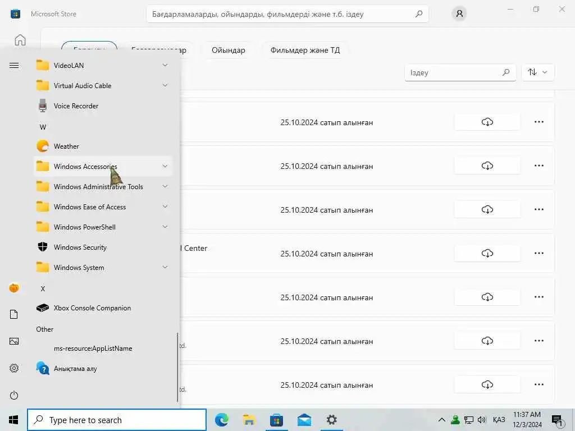This screenshot has width=575, height=431.
Task: Open Settings gear on taskbar
Action: [x=332, y=420]
